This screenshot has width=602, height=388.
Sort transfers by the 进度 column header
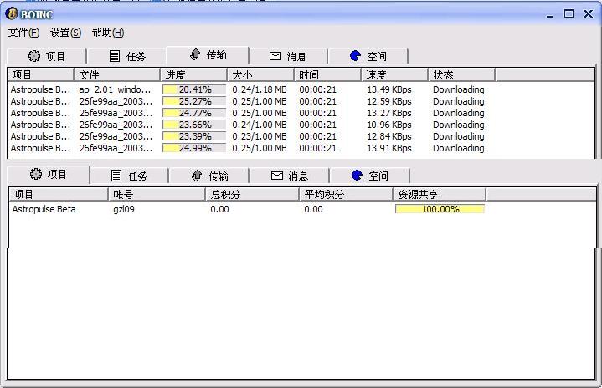tap(193, 74)
